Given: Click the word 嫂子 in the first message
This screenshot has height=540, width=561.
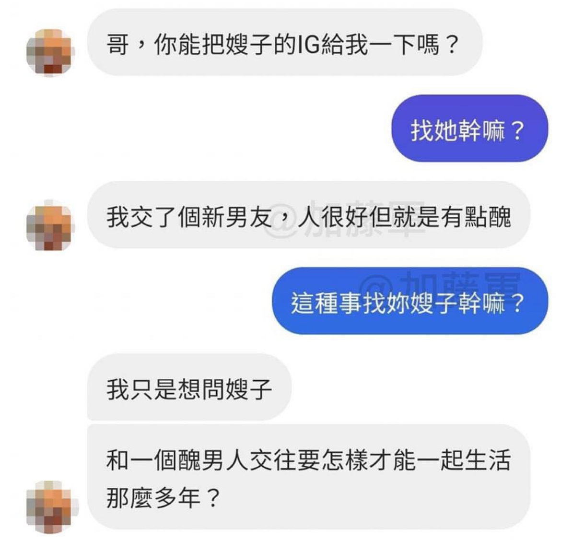Looking at the screenshot, I should tap(249, 45).
